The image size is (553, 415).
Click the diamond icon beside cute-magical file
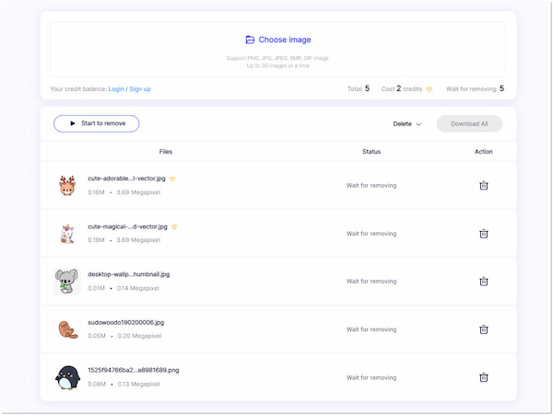pos(174,226)
